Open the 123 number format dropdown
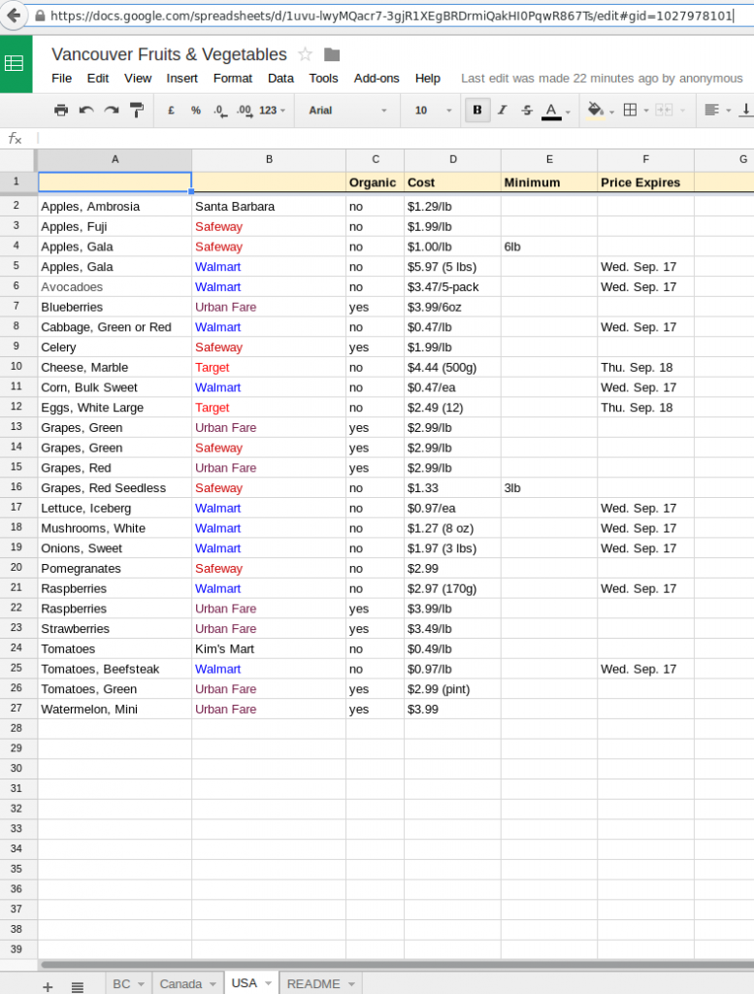754x994 pixels. click(x=273, y=111)
